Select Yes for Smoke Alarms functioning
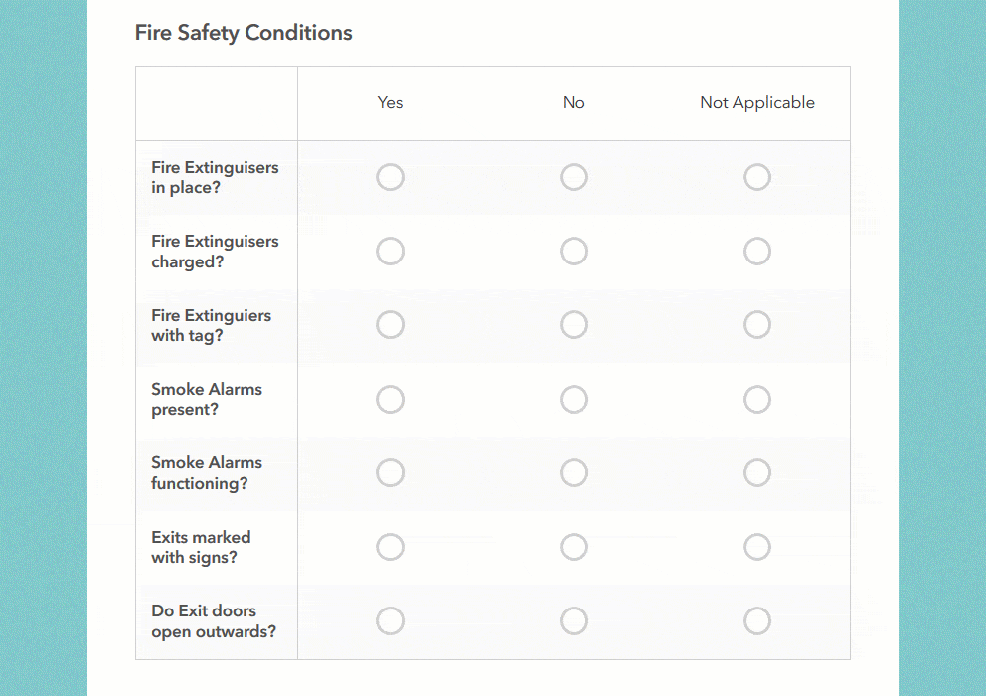Image resolution: width=986 pixels, height=696 pixels. (390, 472)
